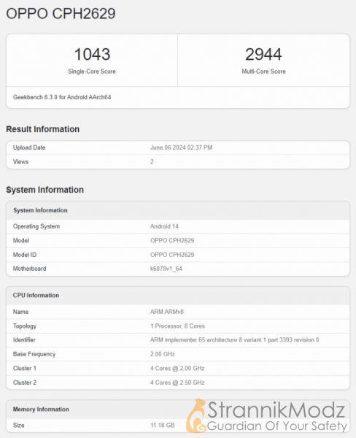Screen dimensions: 356x438
Task: Select the views count value 2
Action: tap(152, 162)
